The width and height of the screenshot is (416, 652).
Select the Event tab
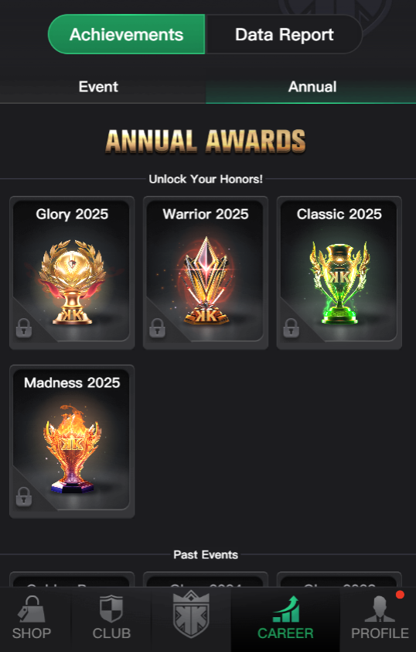[98, 87]
